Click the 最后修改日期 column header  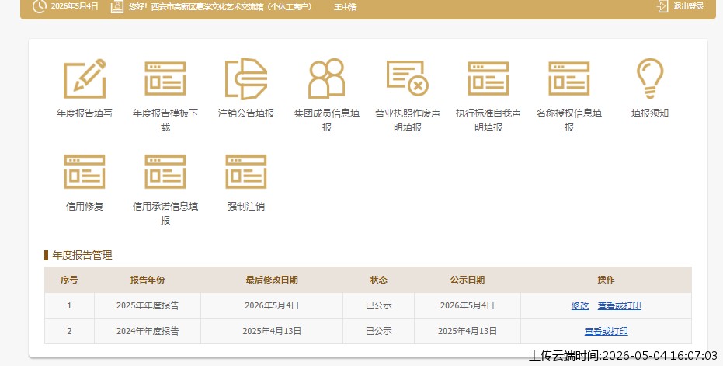[272, 280]
